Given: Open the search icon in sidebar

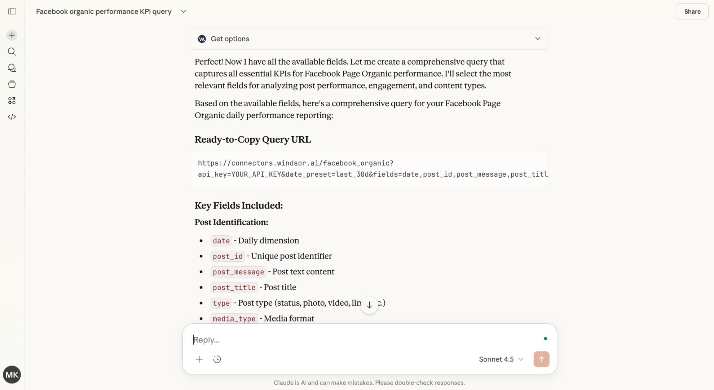Looking at the screenshot, I should point(12,52).
